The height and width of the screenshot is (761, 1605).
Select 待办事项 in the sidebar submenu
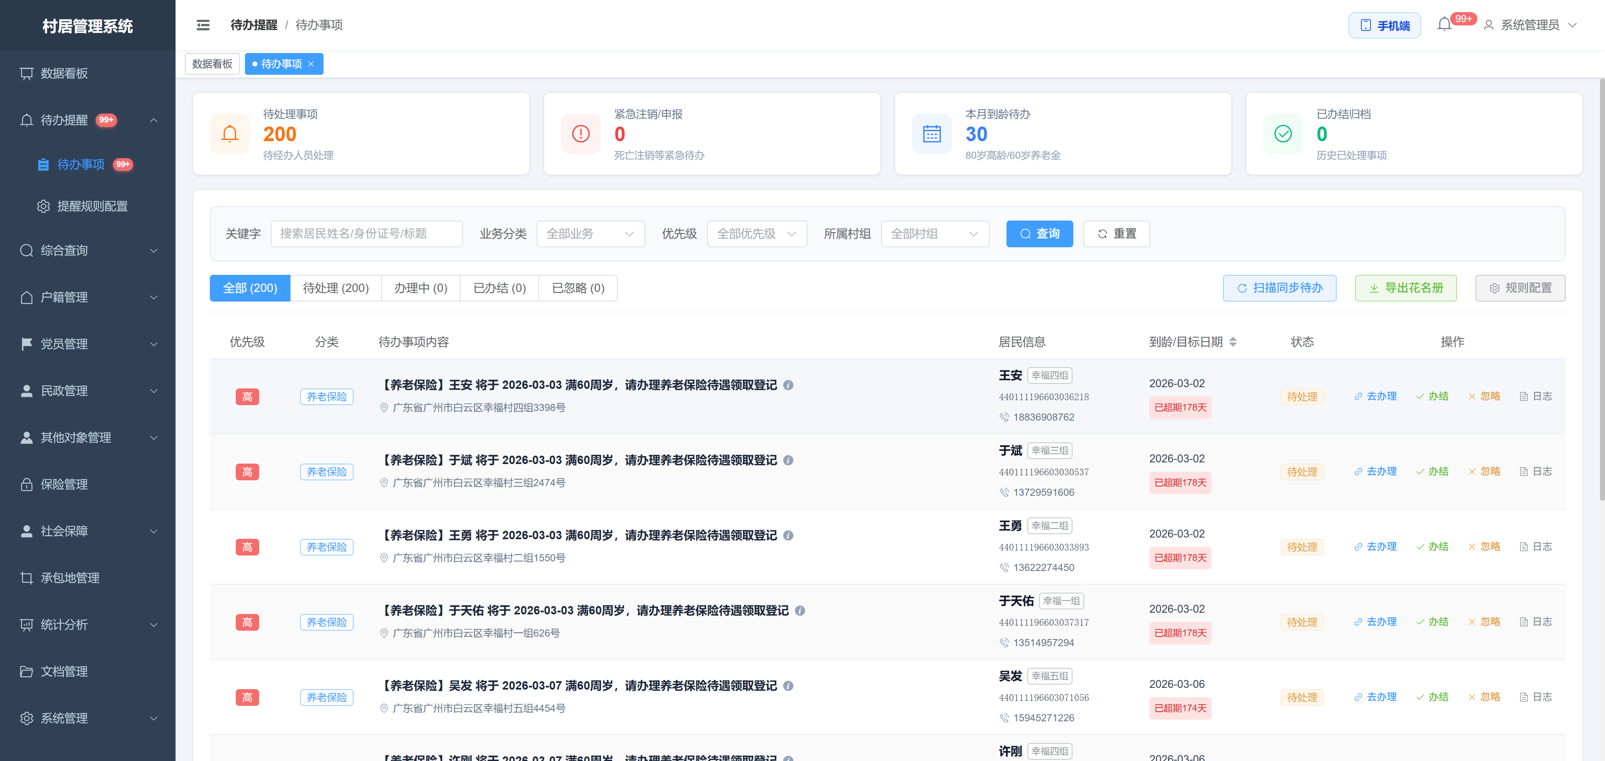(x=88, y=165)
